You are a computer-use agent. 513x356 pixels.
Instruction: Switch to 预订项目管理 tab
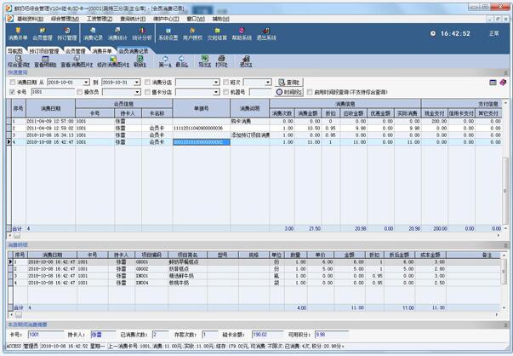(44, 51)
